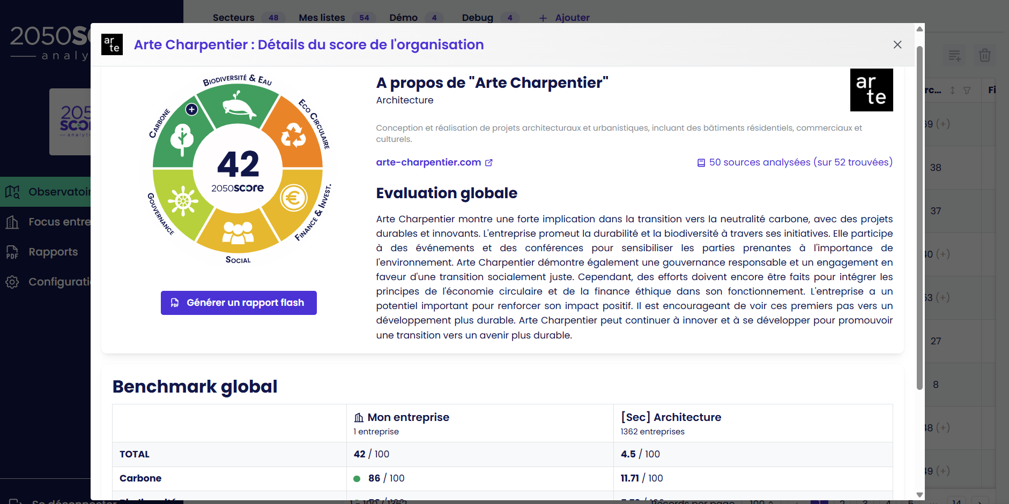The height and width of the screenshot is (504, 1009).
Task: Click the large Arte logo thumbnail
Action: click(x=872, y=90)
